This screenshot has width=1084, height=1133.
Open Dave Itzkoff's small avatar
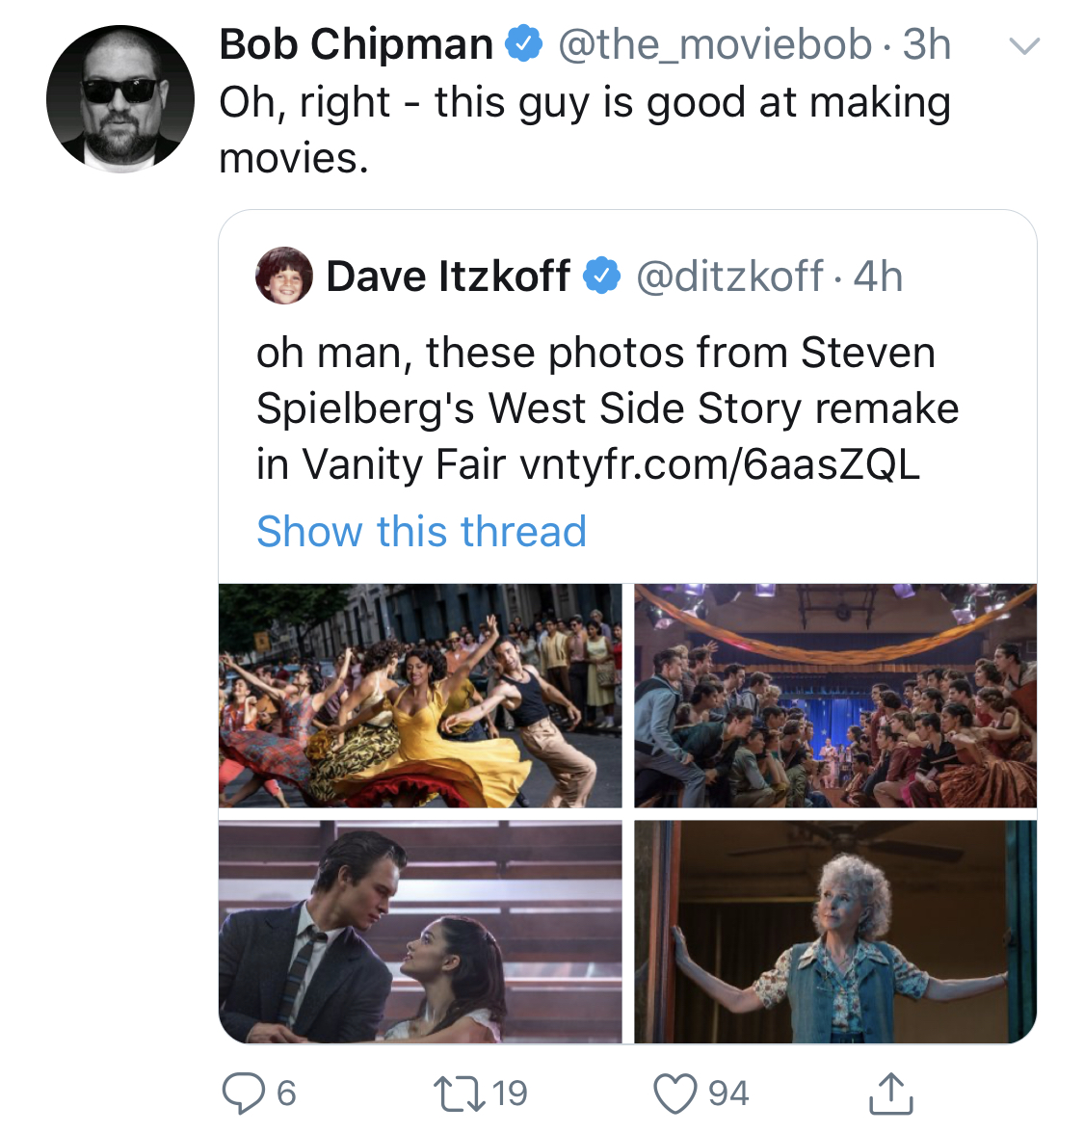284,276
